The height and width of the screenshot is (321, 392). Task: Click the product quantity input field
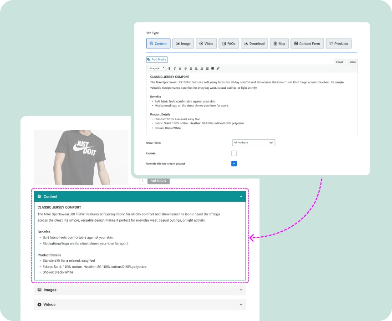pyautogui.click(x=143, y=181)
